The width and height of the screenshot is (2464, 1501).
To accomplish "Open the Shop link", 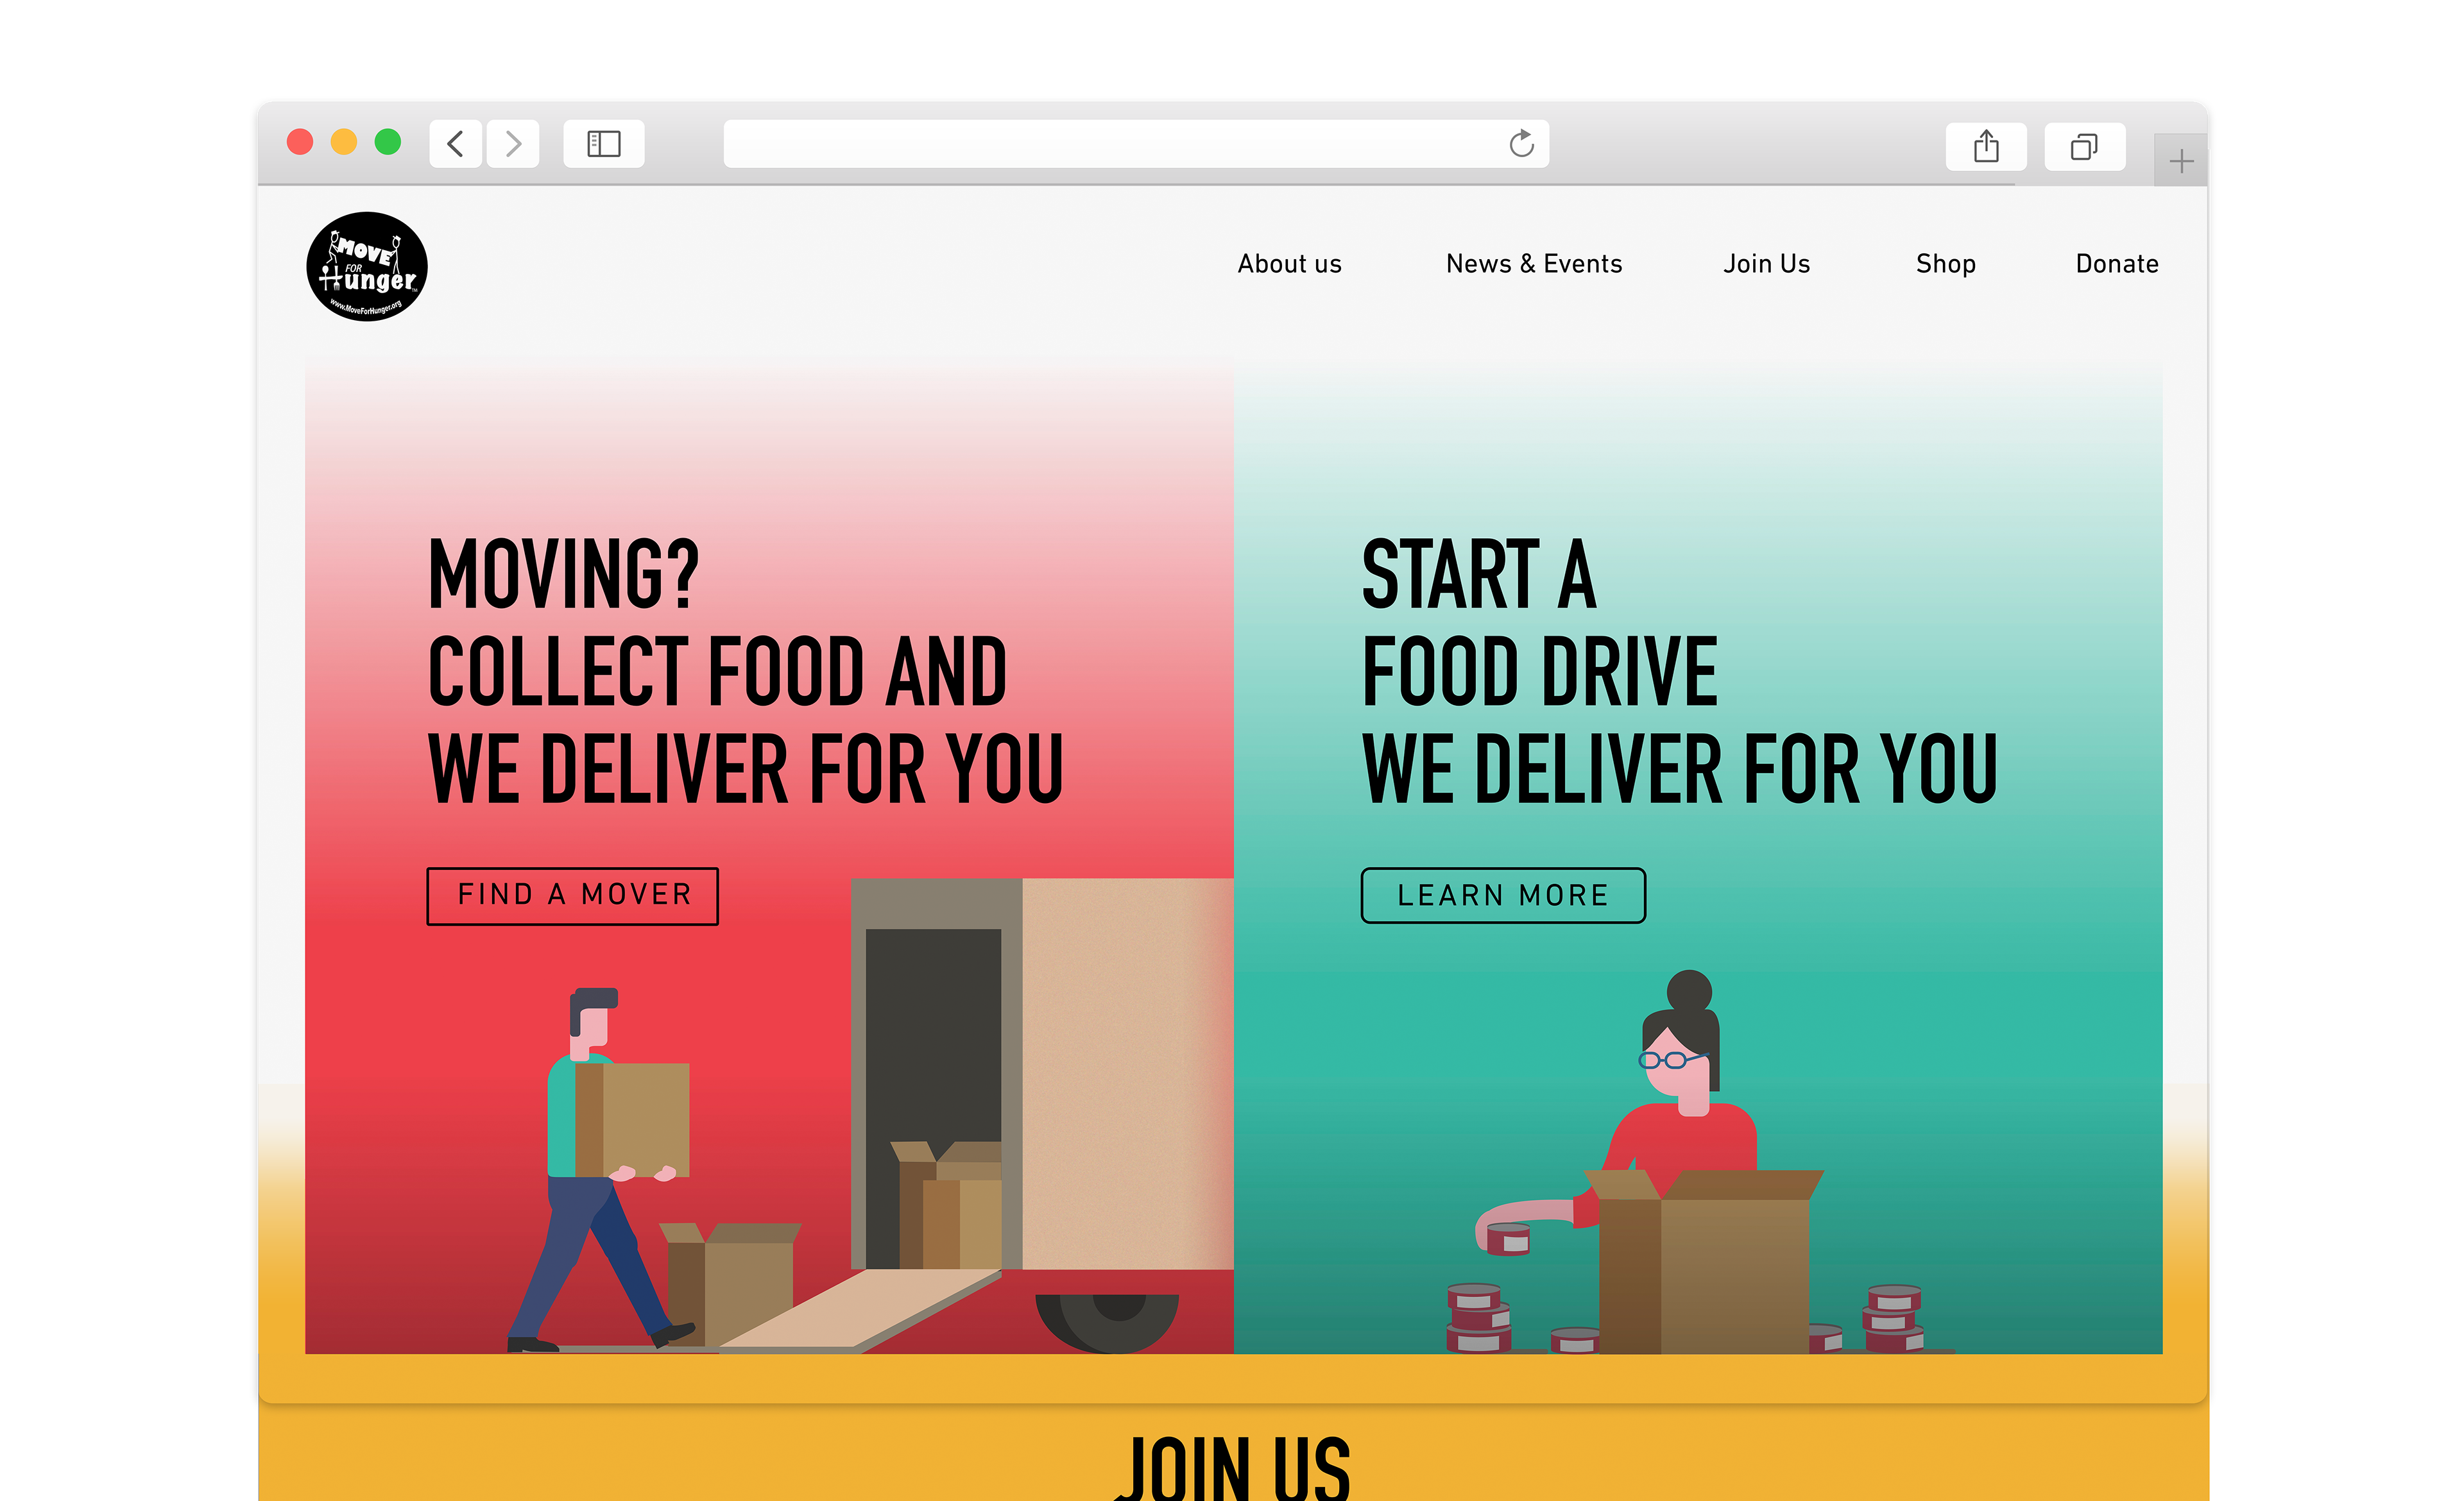I will tap(1945, 264).
